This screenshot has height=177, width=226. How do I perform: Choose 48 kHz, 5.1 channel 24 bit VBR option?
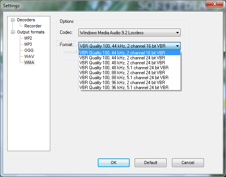[130, 68]
